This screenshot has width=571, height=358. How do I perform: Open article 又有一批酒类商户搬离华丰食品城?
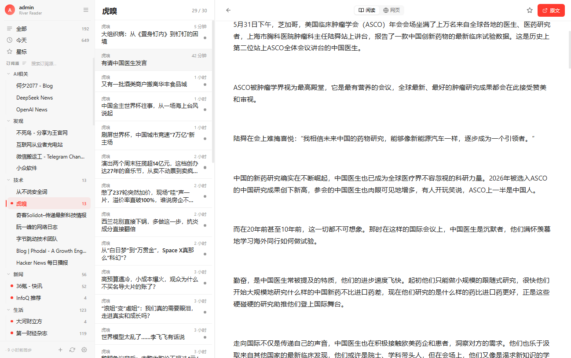click(x=153, y=81)
